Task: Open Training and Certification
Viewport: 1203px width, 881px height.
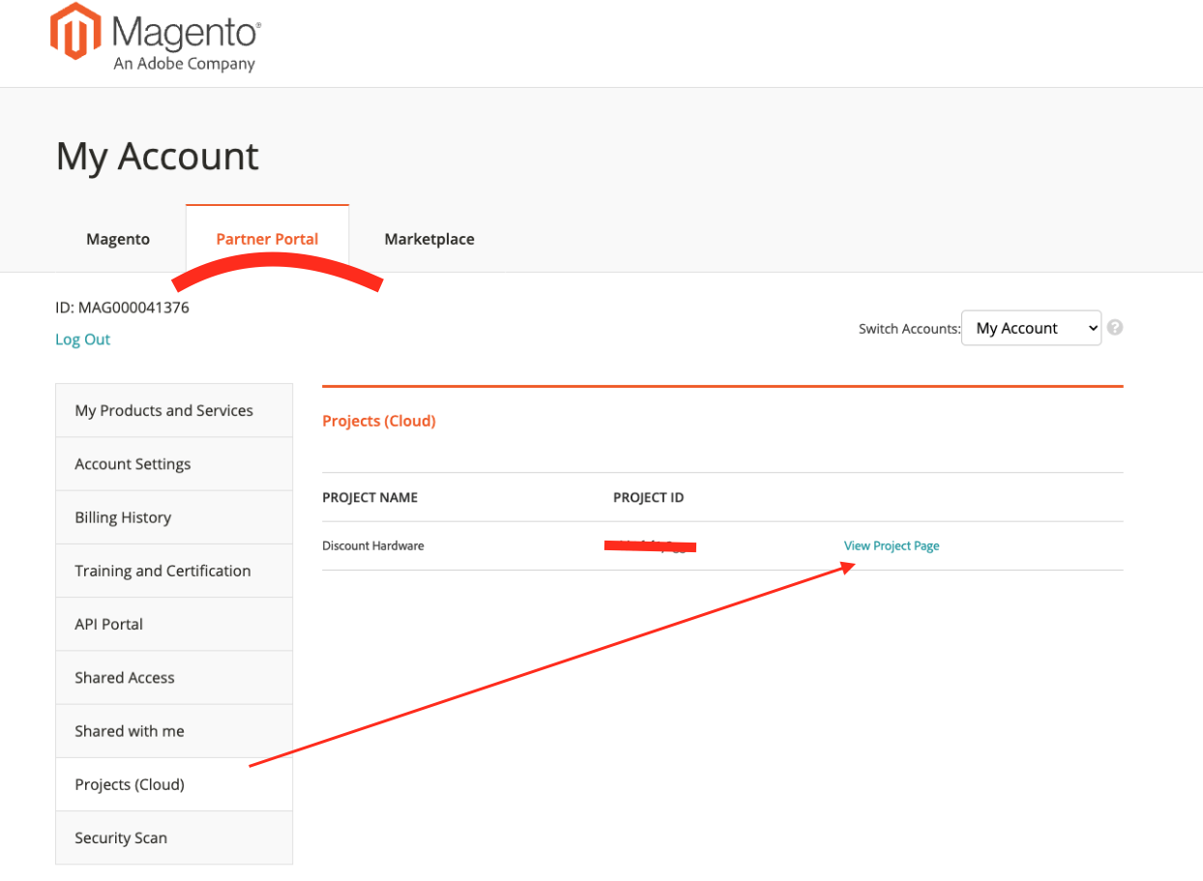Action: pyautogui.click(x=174, y=571)
